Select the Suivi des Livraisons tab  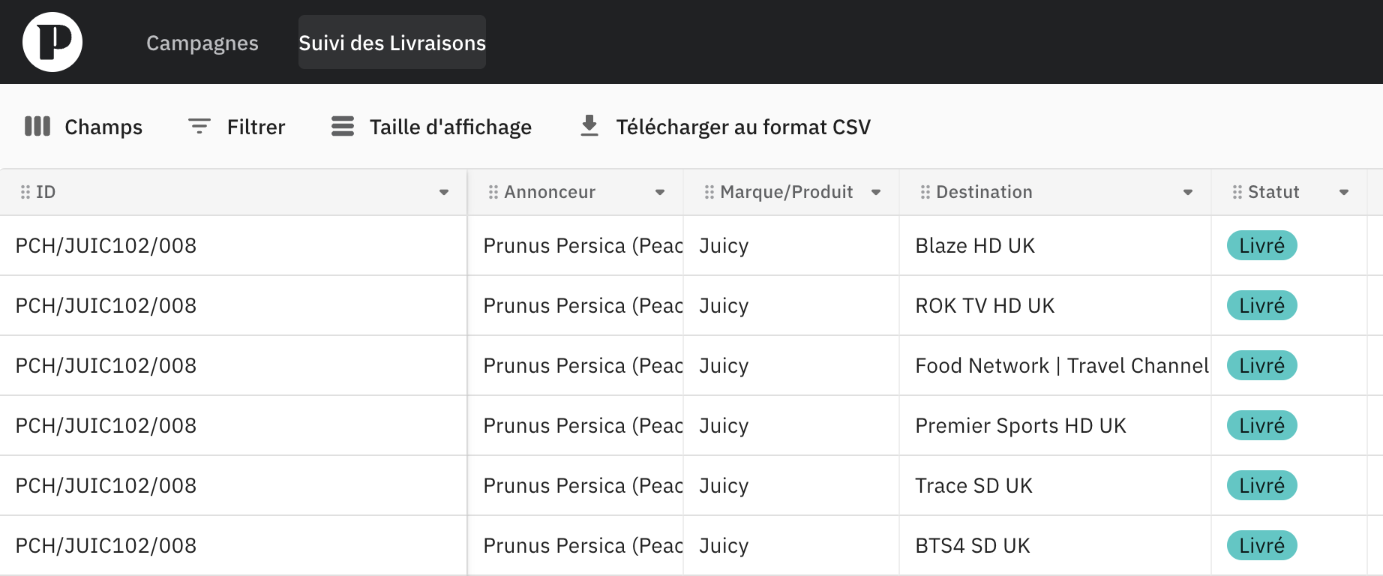tap(392, 42)
